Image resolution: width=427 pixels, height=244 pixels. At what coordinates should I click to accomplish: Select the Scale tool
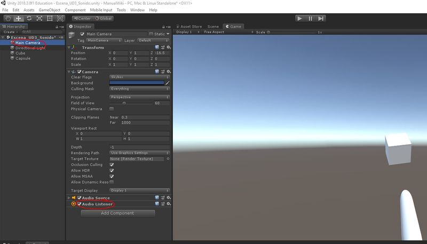click(39, 18)
